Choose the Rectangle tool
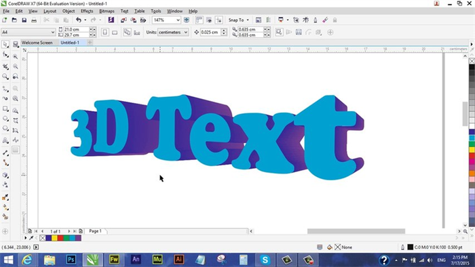 click(x=5, y=108)
